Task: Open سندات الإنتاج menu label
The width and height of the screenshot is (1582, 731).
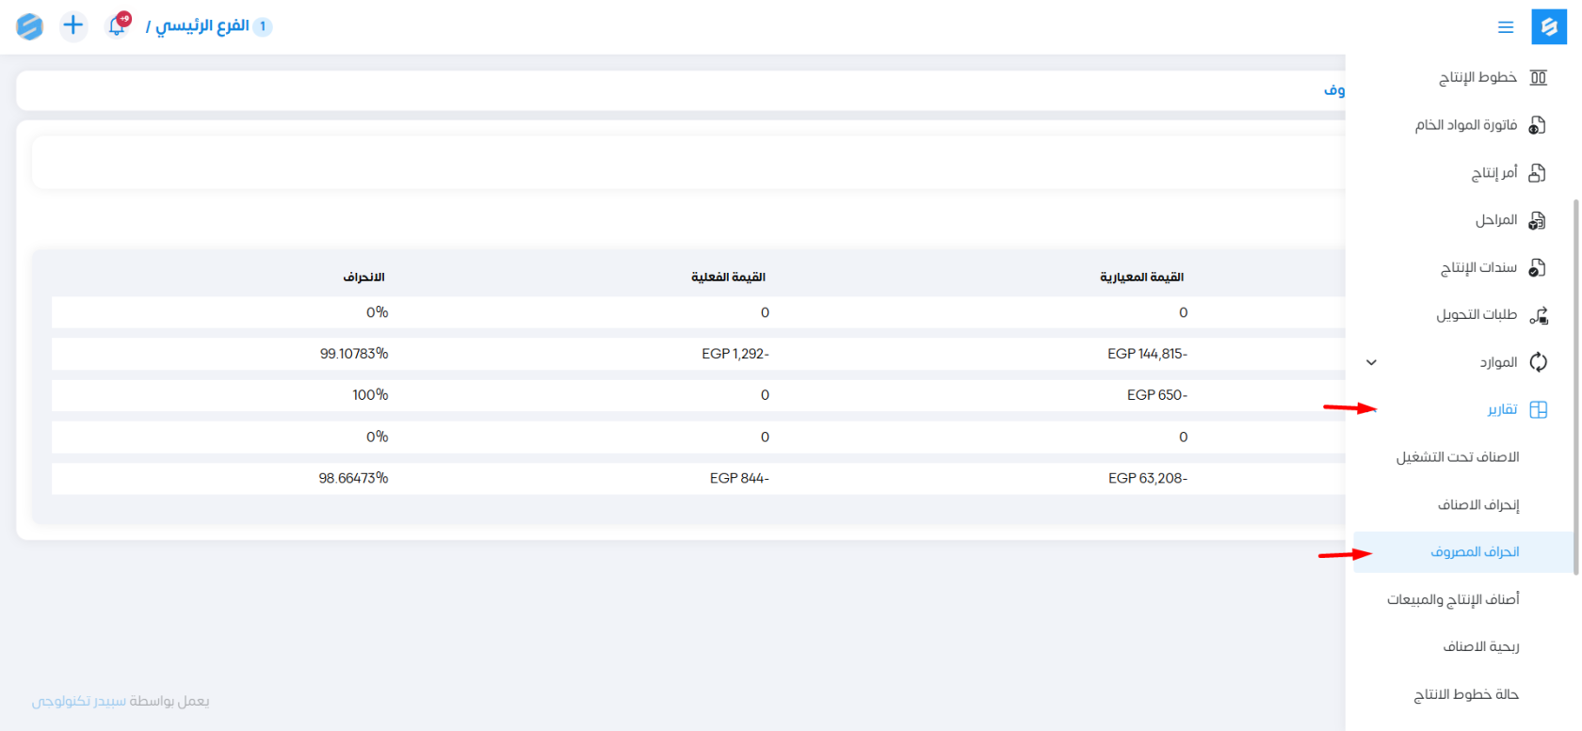Action: [x=1478, y=267]
